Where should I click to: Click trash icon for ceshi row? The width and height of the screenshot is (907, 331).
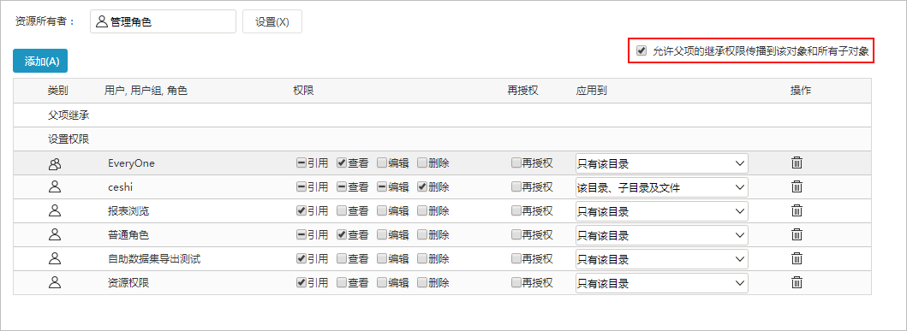coord(797,186)
